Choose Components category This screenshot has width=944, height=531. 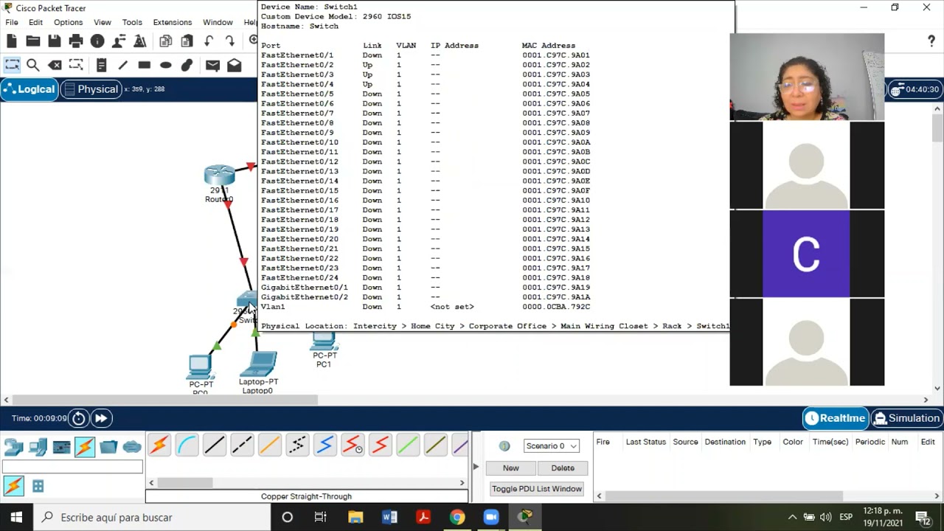point(61,447)
